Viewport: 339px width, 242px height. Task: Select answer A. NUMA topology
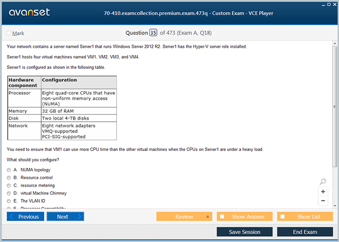[9, 170]
